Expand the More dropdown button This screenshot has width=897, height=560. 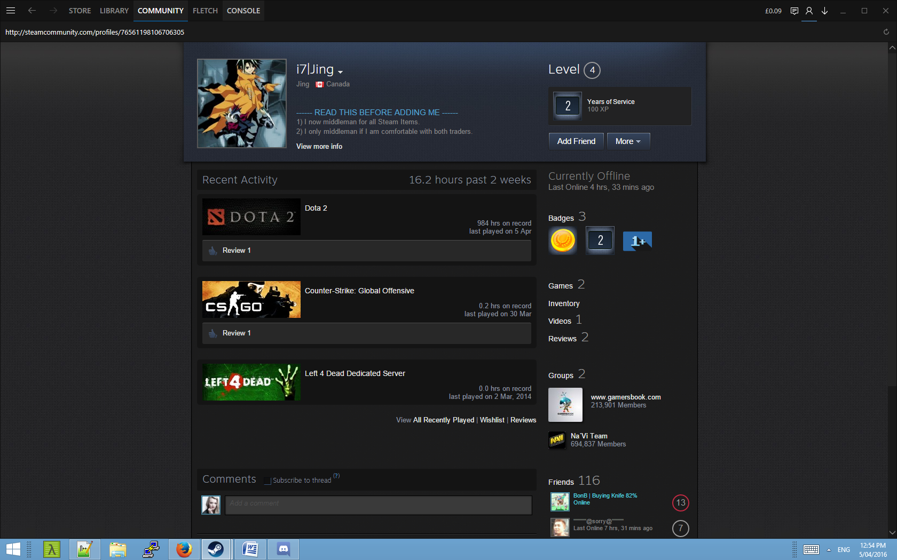click(x=628, y=141)
